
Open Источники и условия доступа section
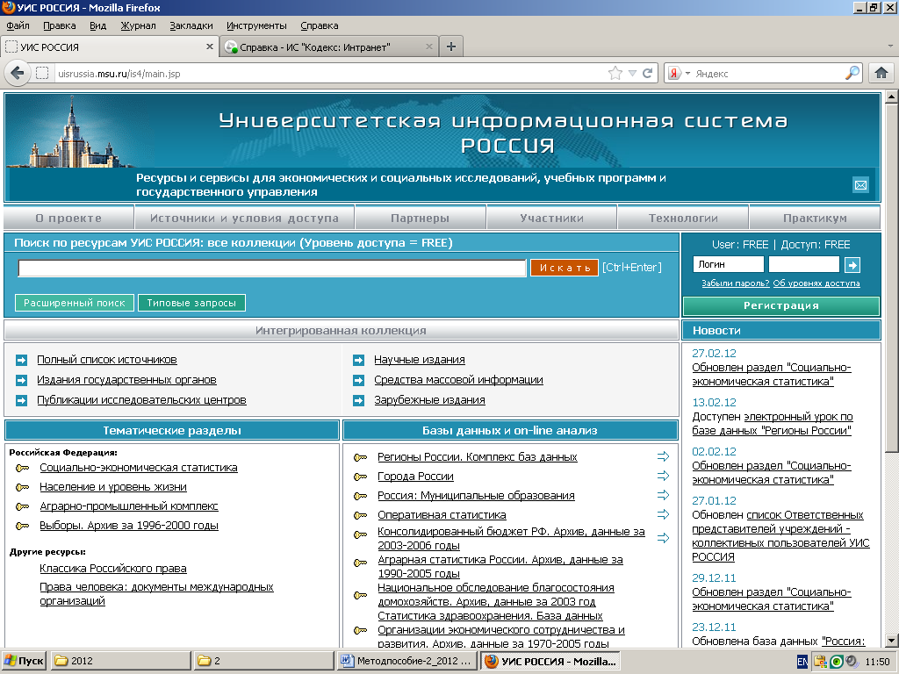(x=244, y=219)
